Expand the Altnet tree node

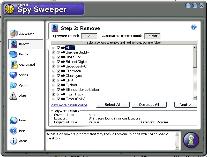click(54, 48)
